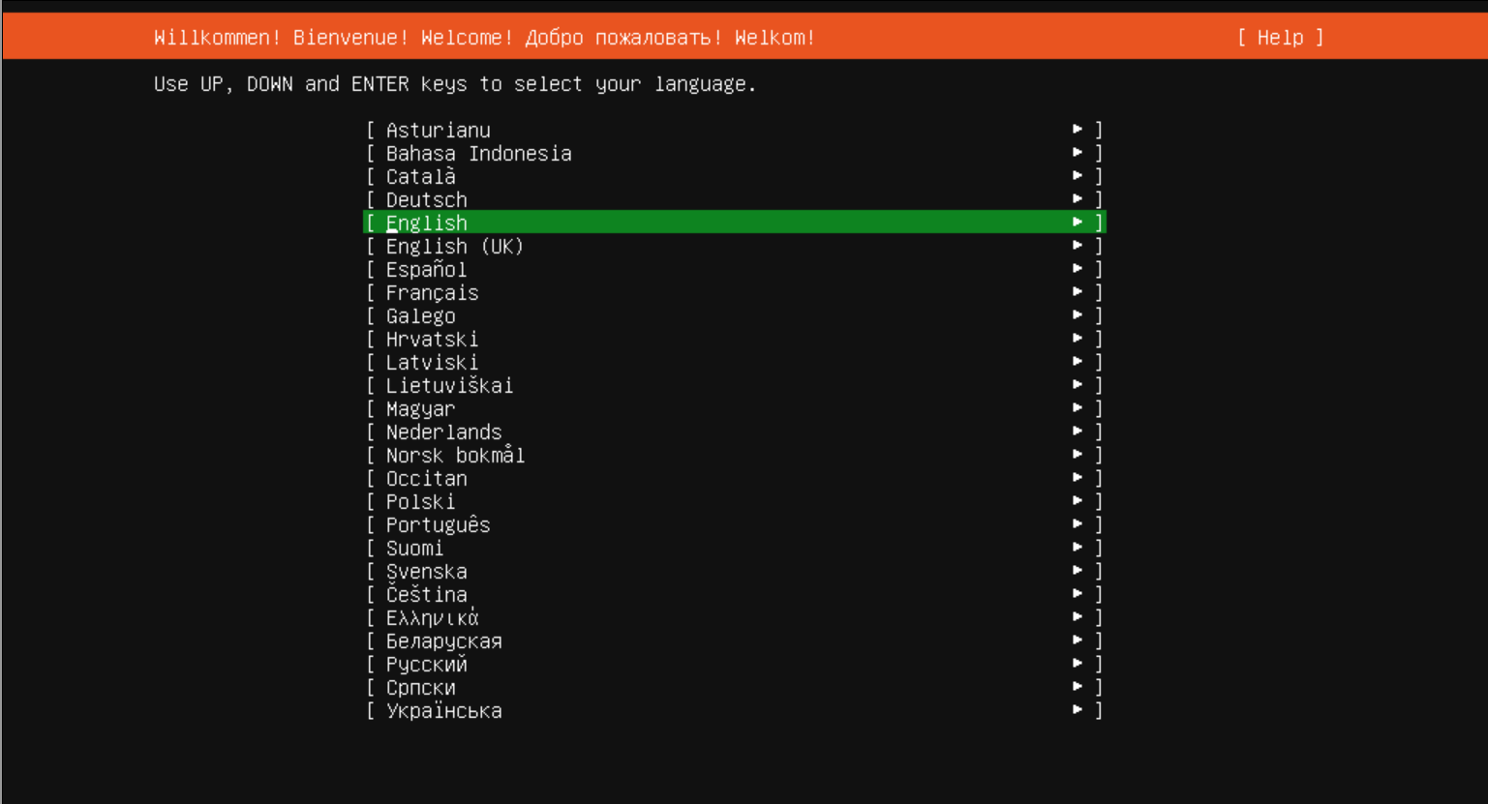The height and width of the screenshot is (804, 1488).
Task: Click the arrow icon beside Asturianu
Action: pyautogui.click(x=1078, y=130)
